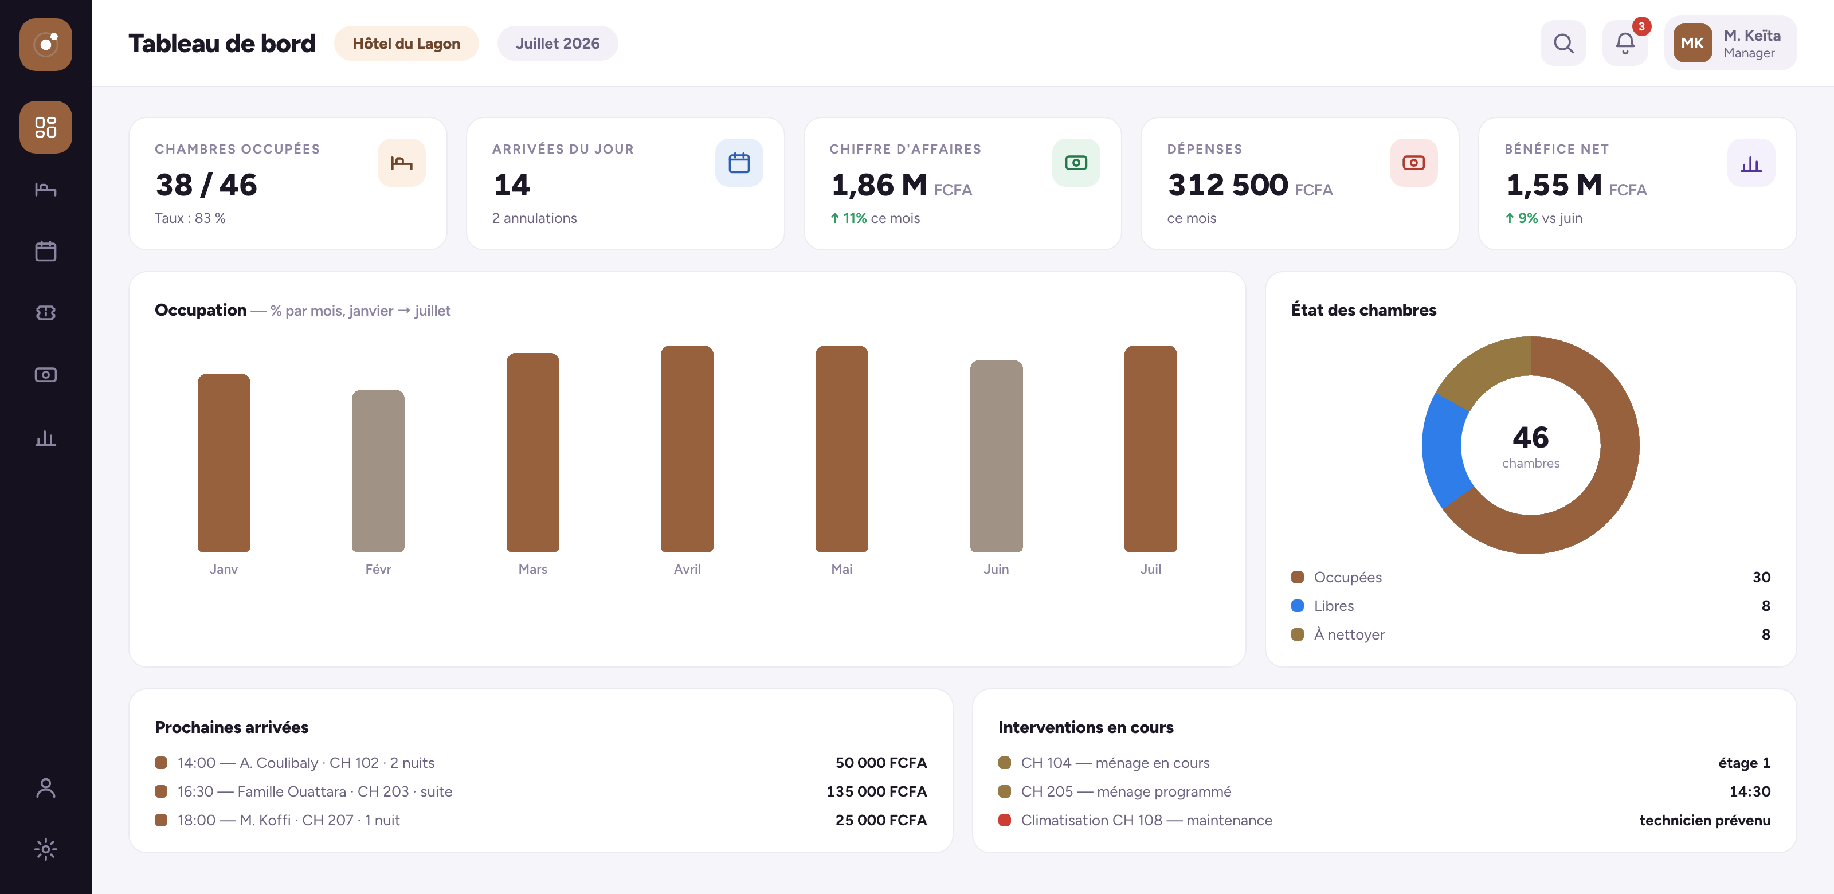Screen dimensions: 1834x894
Task: Open the statistics chart icon in sidebar
Action: (46, 438)
